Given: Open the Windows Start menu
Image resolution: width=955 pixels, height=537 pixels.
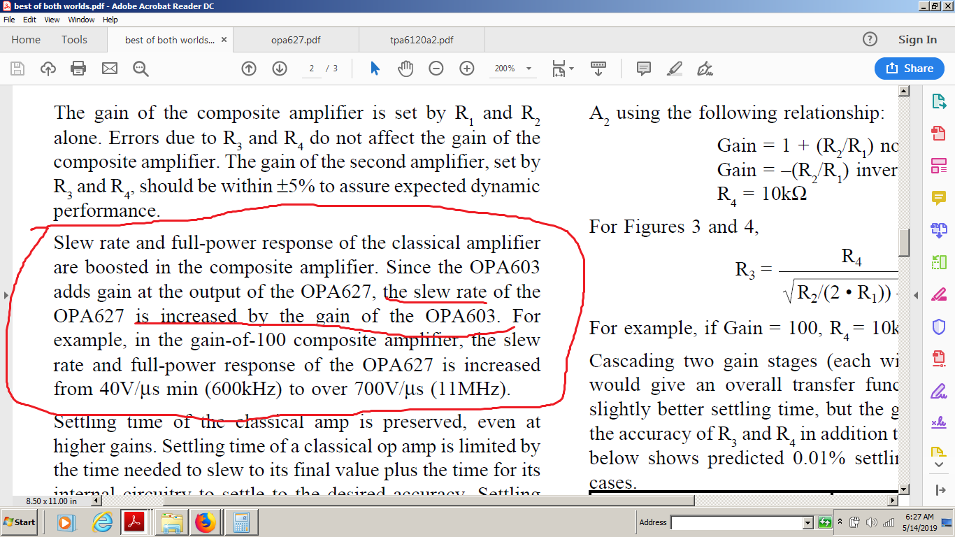Looking at the screenshot, I should coord(20,522).
